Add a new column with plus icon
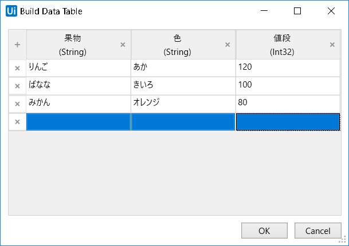 pos(17,45)
